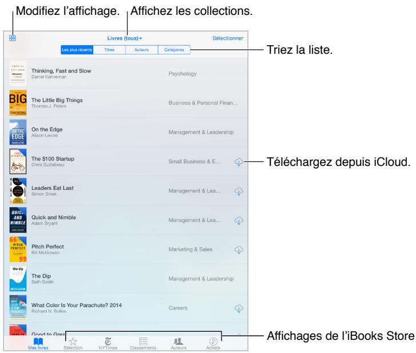Open the Pitch Perfect cover
416x353 pixels.
(x=18, y=249)
